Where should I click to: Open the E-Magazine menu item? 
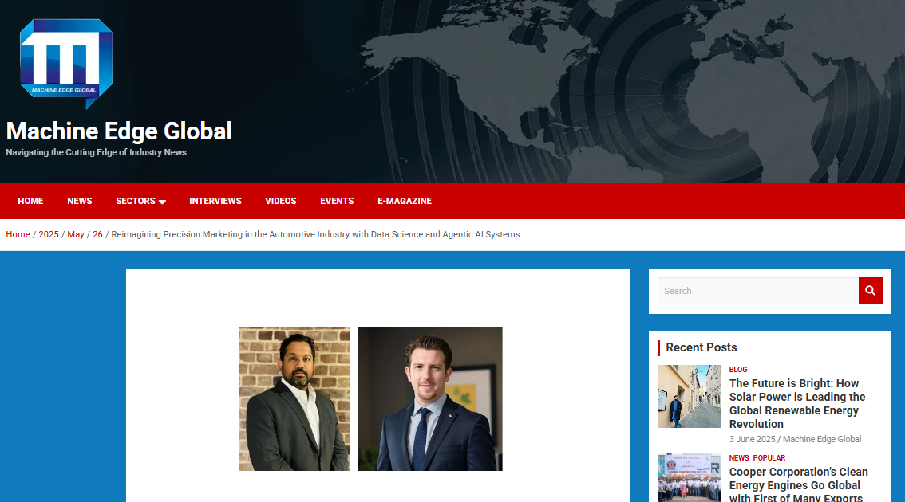(x=405, y=201)
